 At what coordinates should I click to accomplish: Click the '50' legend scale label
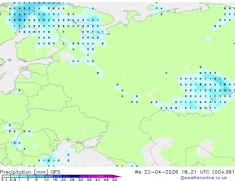(115, 180)
